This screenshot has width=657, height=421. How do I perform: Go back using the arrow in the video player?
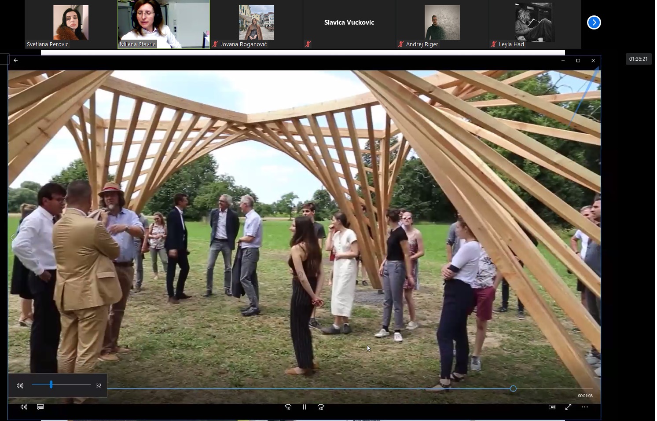click(x=16, y=60)
